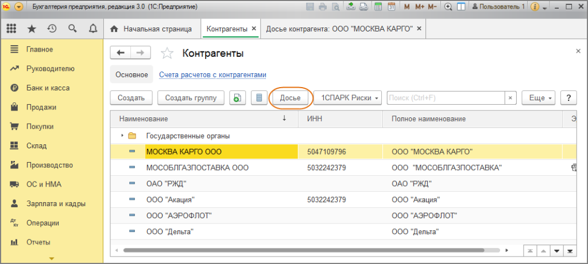Screen dimensions: 588x264
Task: Click the print icon in title bar
Action: 323,7
